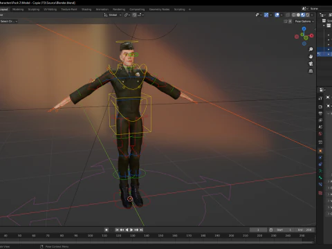Open the overlays options dropdown arrow

tap(282, 15)
